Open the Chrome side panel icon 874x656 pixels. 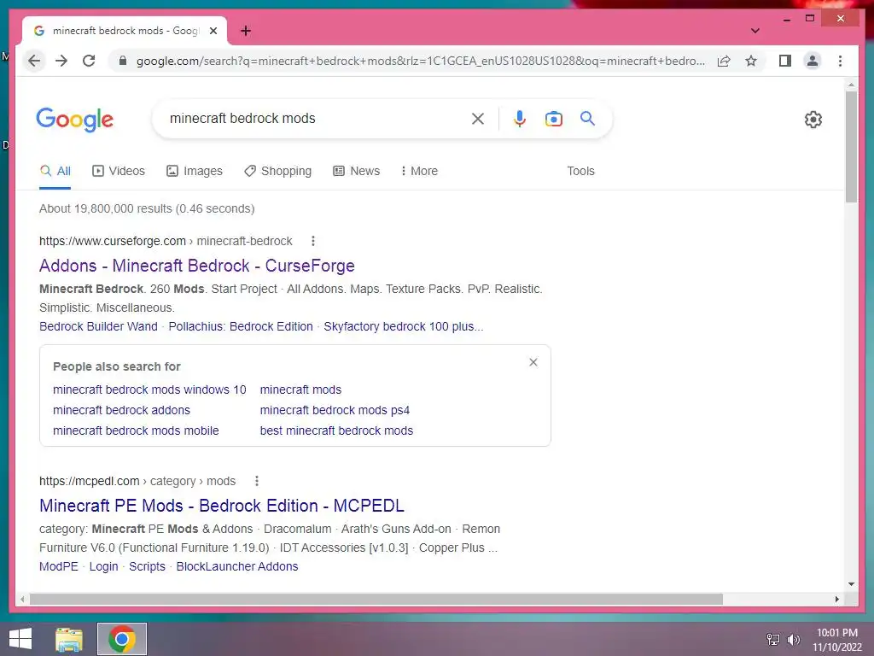[x=785, y=61]
